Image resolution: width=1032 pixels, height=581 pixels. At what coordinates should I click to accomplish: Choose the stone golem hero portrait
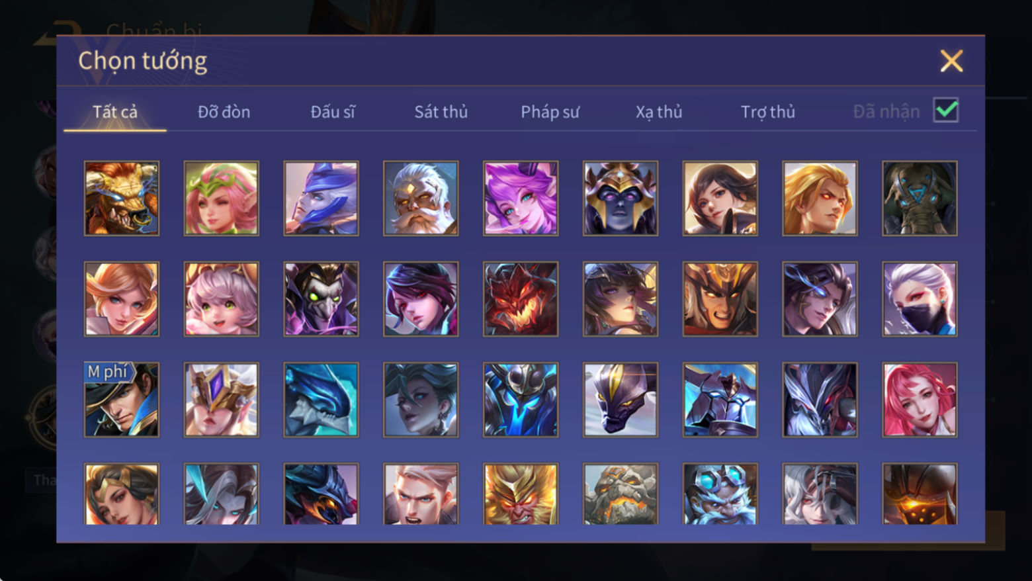tap(621, 494)
